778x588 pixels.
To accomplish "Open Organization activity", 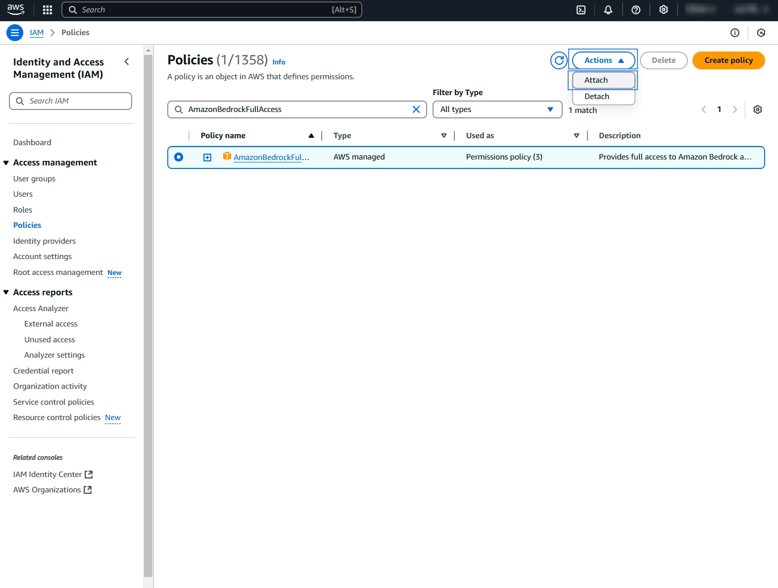I will (x=50, y=386).
